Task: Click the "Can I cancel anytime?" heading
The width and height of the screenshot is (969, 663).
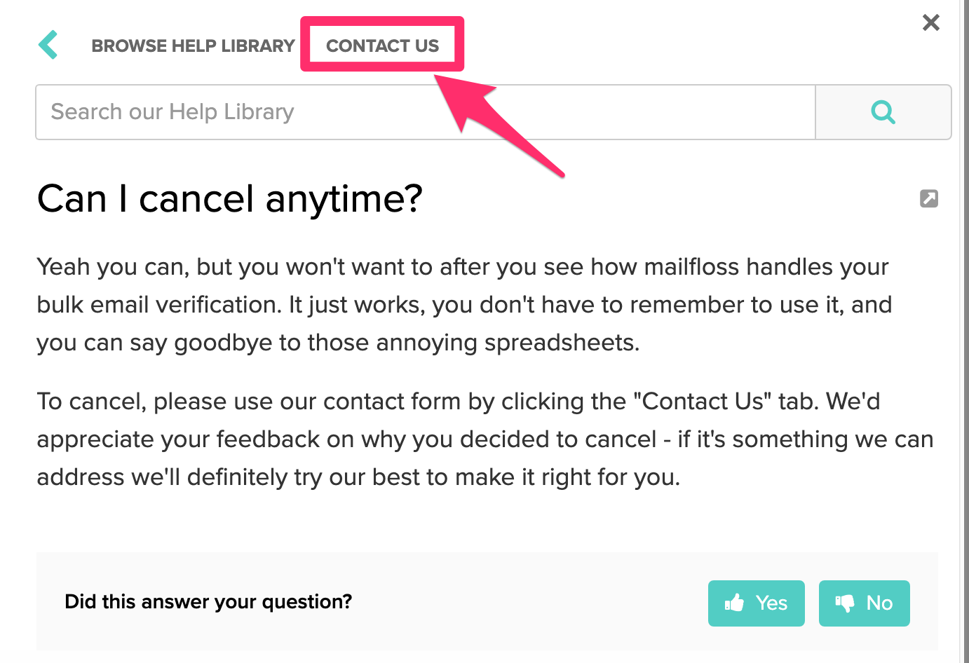Action: click(x=230, y=198)
